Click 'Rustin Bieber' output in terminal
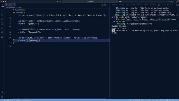Image resolution: width=179 pixels, height=101 pixels. [x=119, y=26]
